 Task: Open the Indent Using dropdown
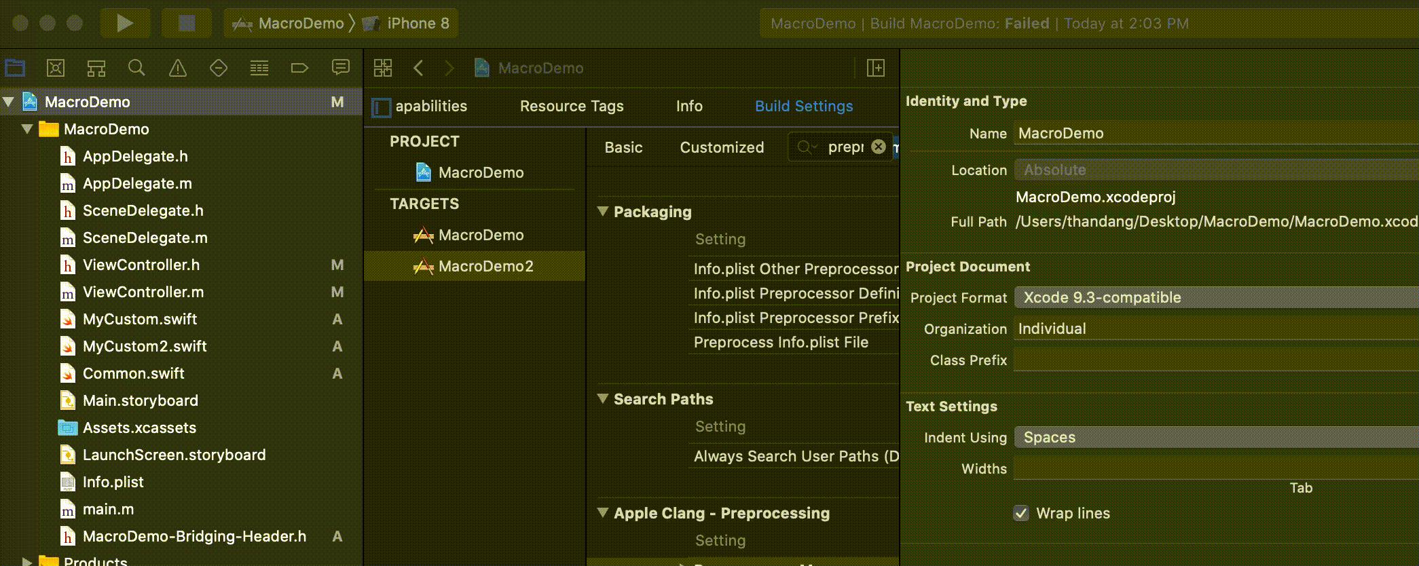[1217, 437]
